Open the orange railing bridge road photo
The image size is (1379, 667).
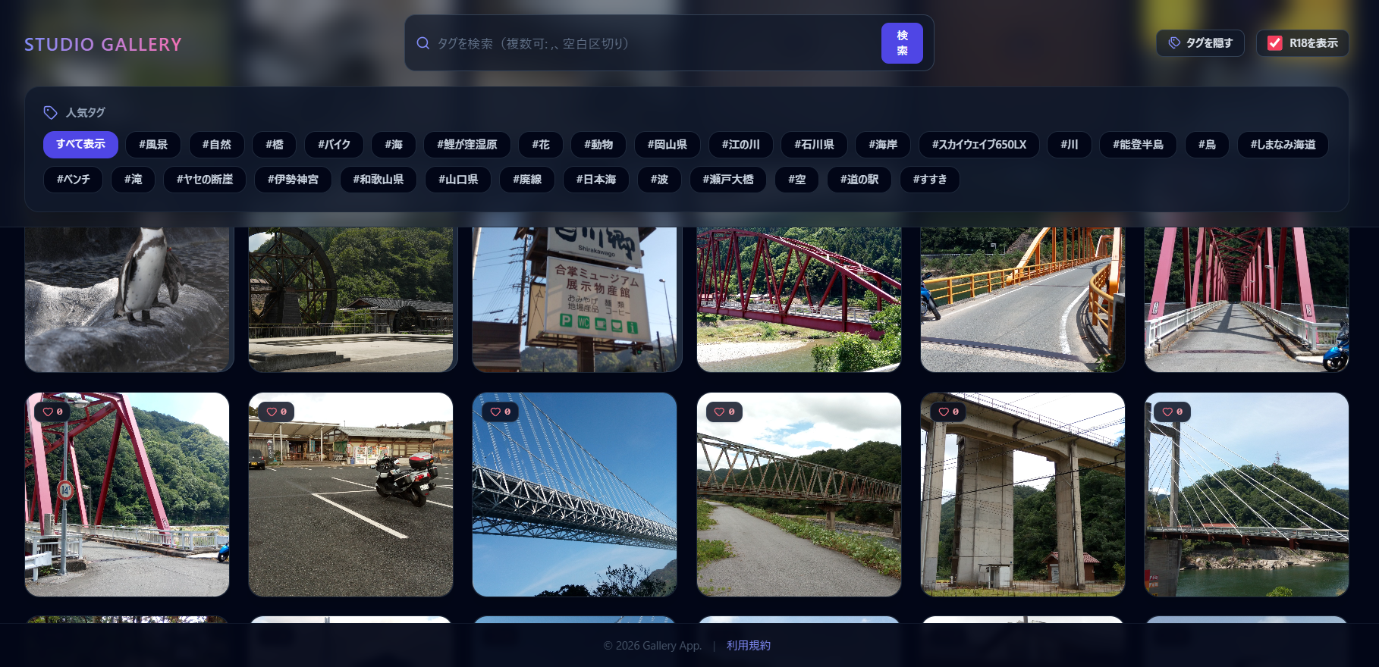[x=1022, y=299]
